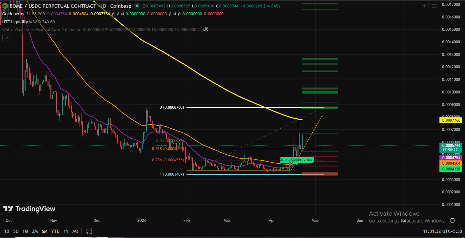
Task: Click the TradingView logo
Action: [x=29, y=209]
